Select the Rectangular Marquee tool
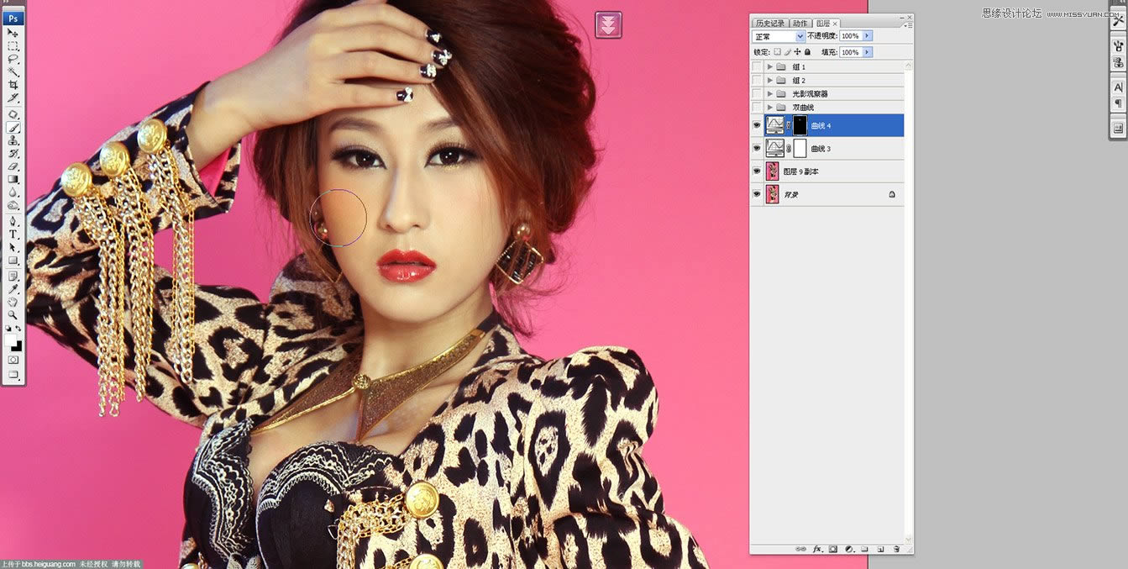Screen dimensions: 1128x569 (x=13, y=45)
